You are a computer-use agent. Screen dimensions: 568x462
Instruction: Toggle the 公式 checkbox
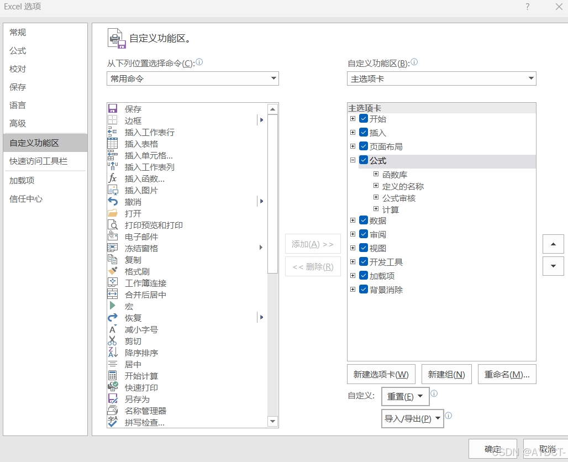(x=364, y=160)
